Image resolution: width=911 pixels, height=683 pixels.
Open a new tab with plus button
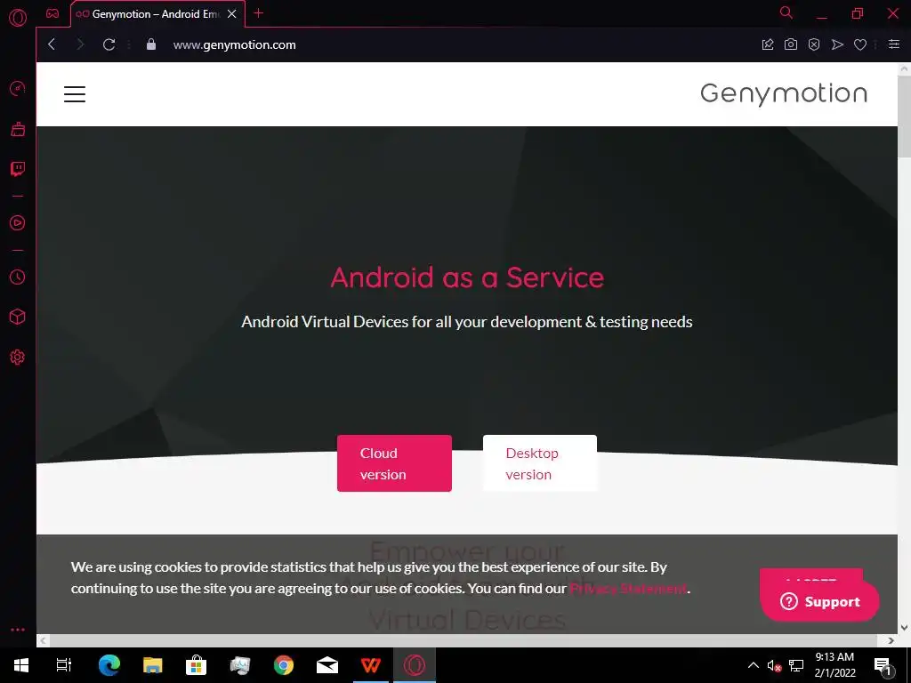tap(259, 13)
